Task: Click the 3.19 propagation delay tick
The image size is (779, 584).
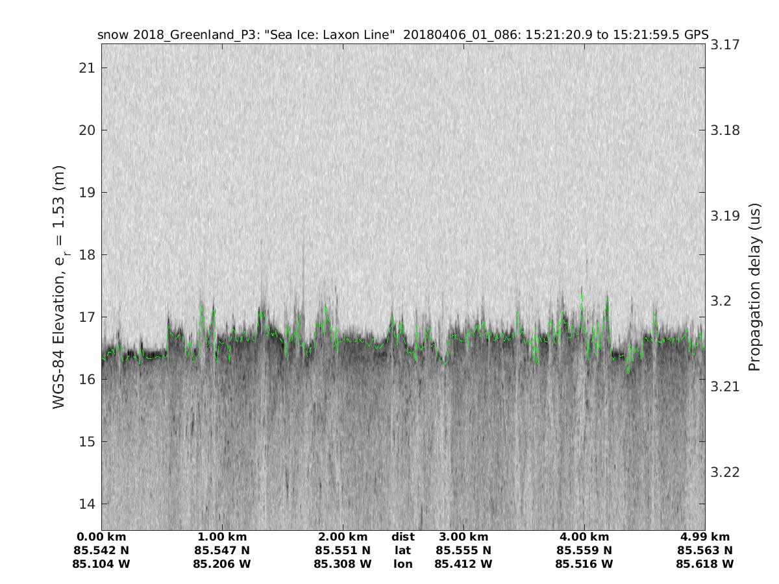Action: [x=725, y=215]
